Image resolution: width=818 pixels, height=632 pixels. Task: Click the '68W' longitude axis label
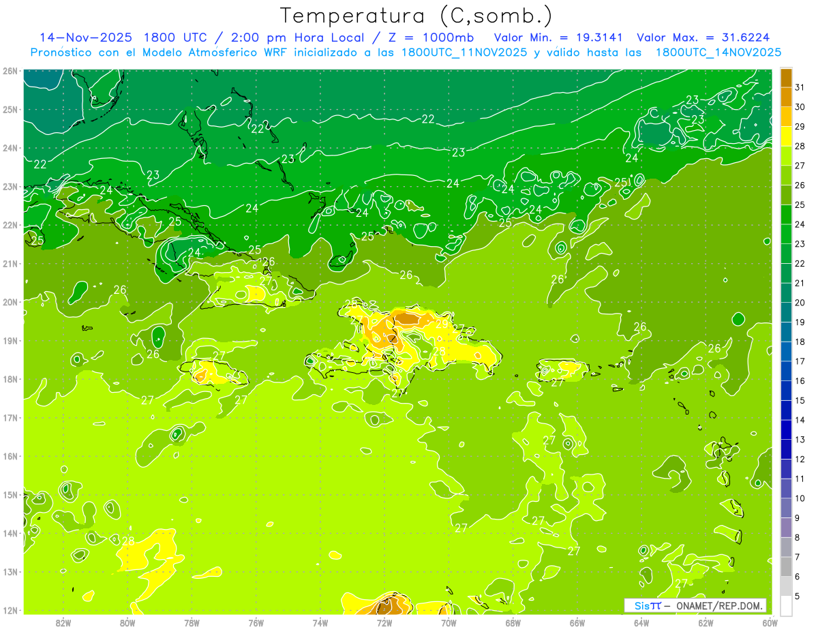(x=513, y=623)
